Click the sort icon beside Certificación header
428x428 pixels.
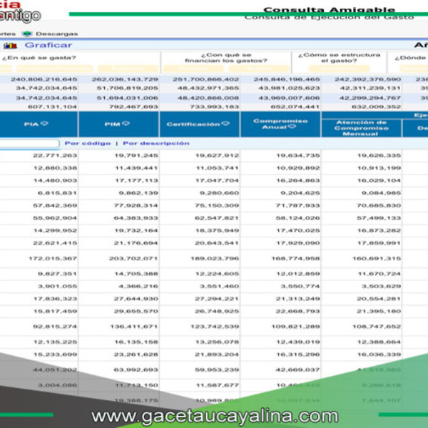point(225,123)
